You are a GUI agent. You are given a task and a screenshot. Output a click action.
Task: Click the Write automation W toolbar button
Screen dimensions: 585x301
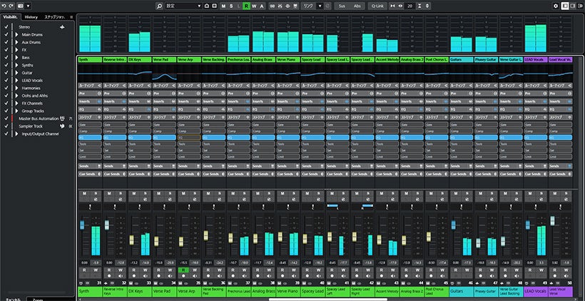pos(254,6)
